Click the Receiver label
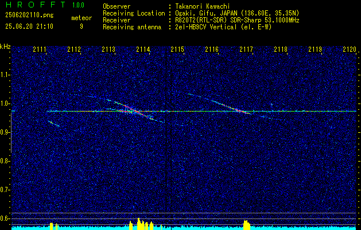This screenshot has height=230, width=361. pos(117,20)
